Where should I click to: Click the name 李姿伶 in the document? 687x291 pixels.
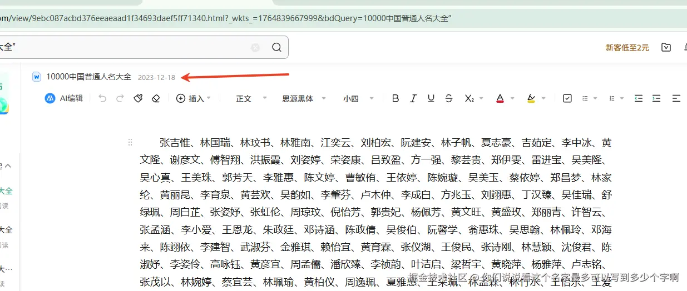click(x=185, y=265)
